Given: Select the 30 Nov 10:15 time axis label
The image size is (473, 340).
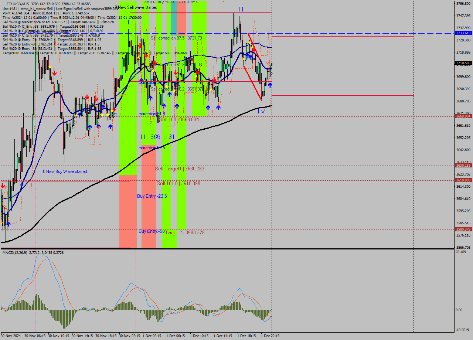Looking at the screenshot, I should click(59, 336).
